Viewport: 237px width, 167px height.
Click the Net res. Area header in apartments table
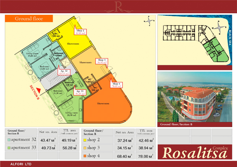[x=48, y=132]
